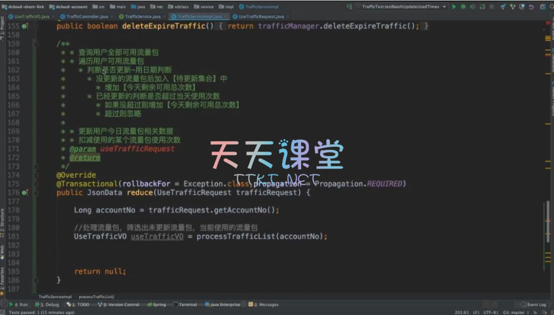Open the UTF-8 encoding selector
The height and width of the screenshot is (315, 554).
point(490,312)
